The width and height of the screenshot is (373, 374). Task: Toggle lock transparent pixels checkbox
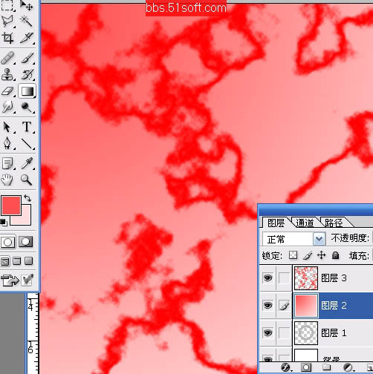pos(293,255)
